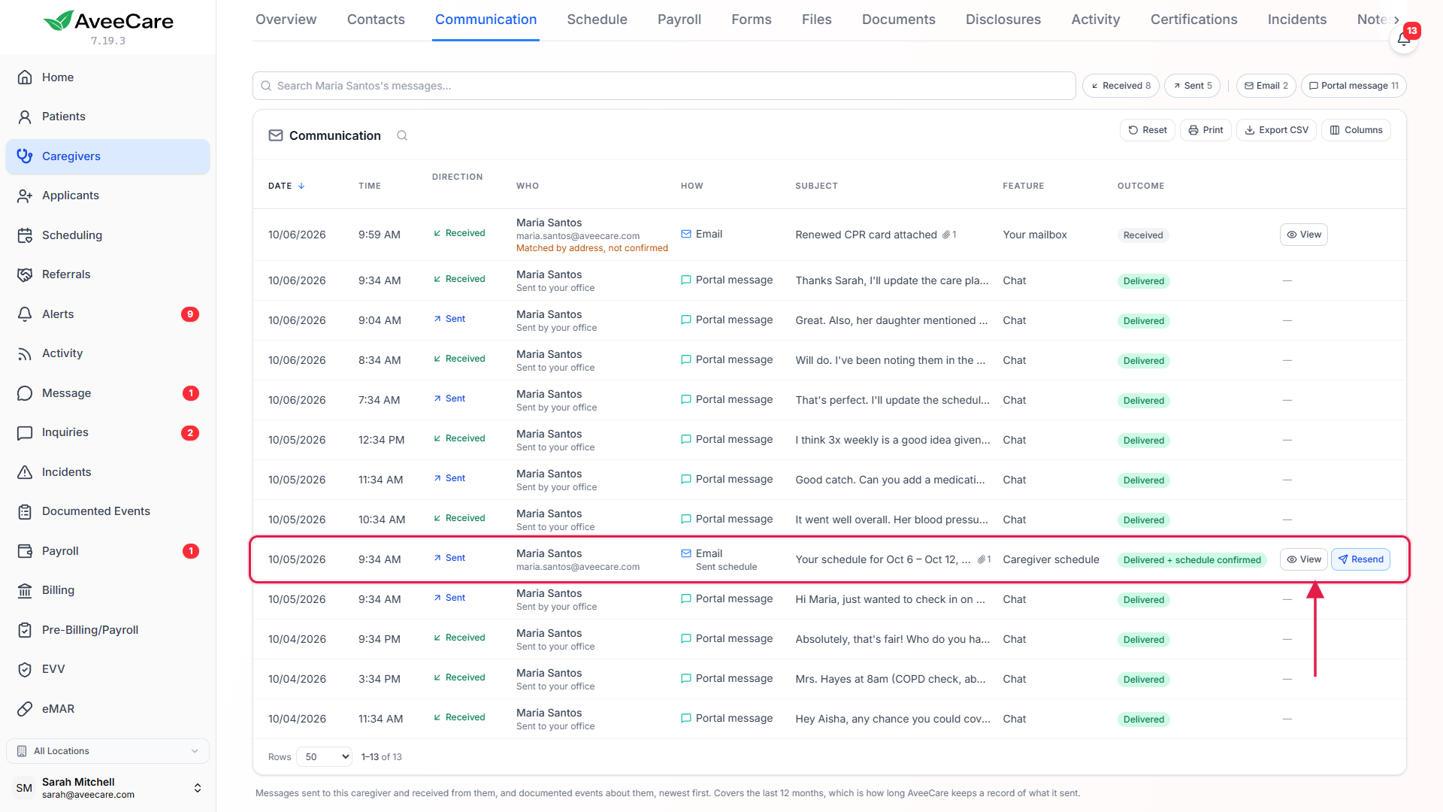Go to Scheduling in the sidebar
The image size is (1443, 812).
(107, 235)
